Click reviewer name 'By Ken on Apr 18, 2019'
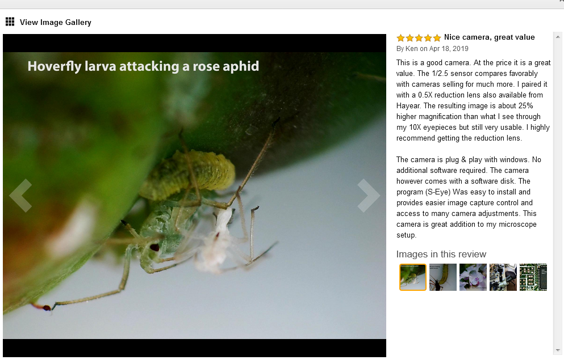The image size is (564, 360). (x=432, y=49)
